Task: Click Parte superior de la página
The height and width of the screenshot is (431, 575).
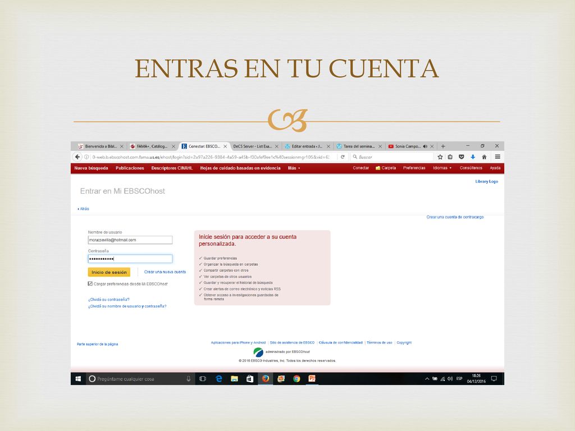Action: (98, 344)
